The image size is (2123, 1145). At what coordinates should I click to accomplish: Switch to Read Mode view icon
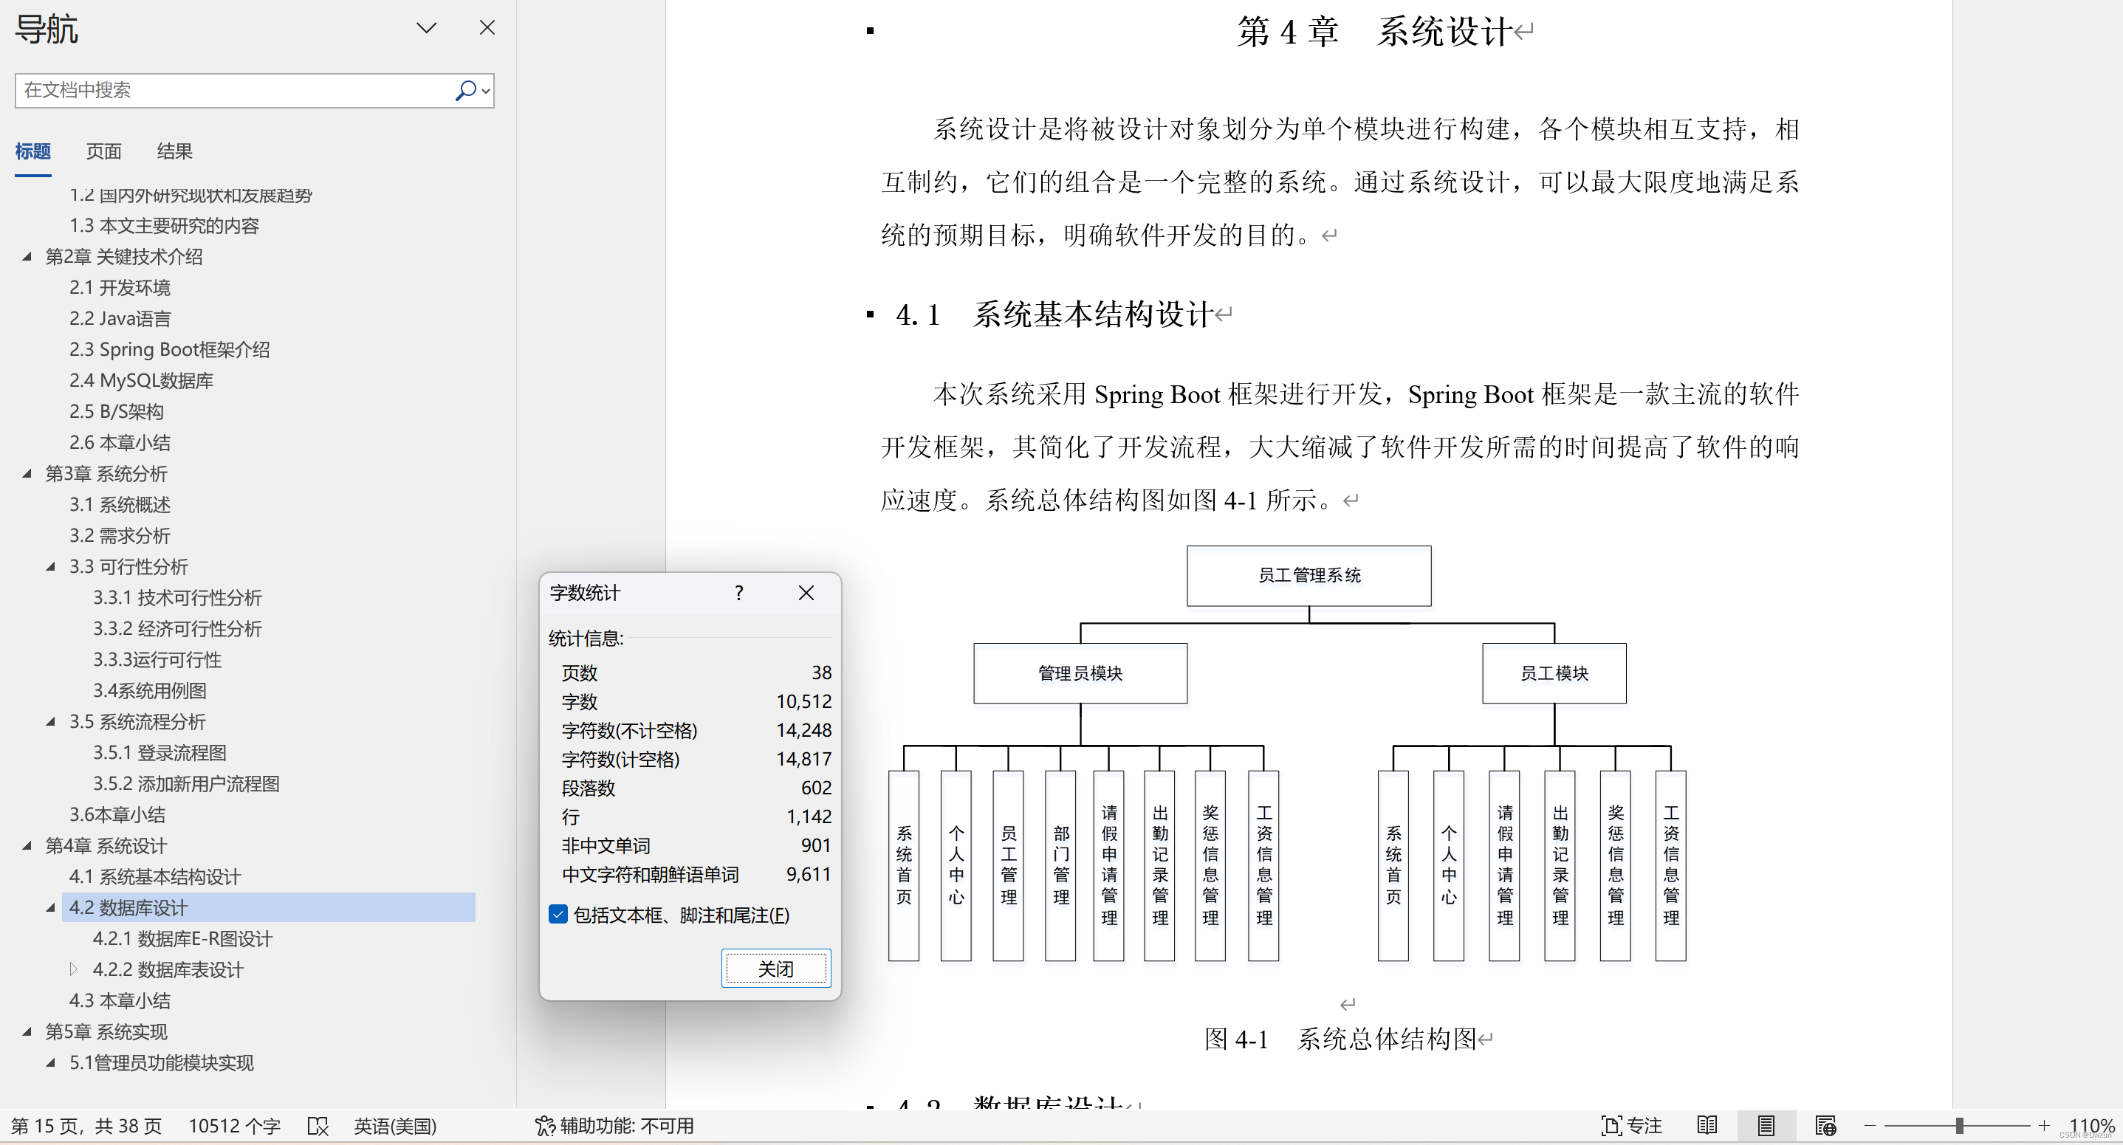point(1707,1126)
